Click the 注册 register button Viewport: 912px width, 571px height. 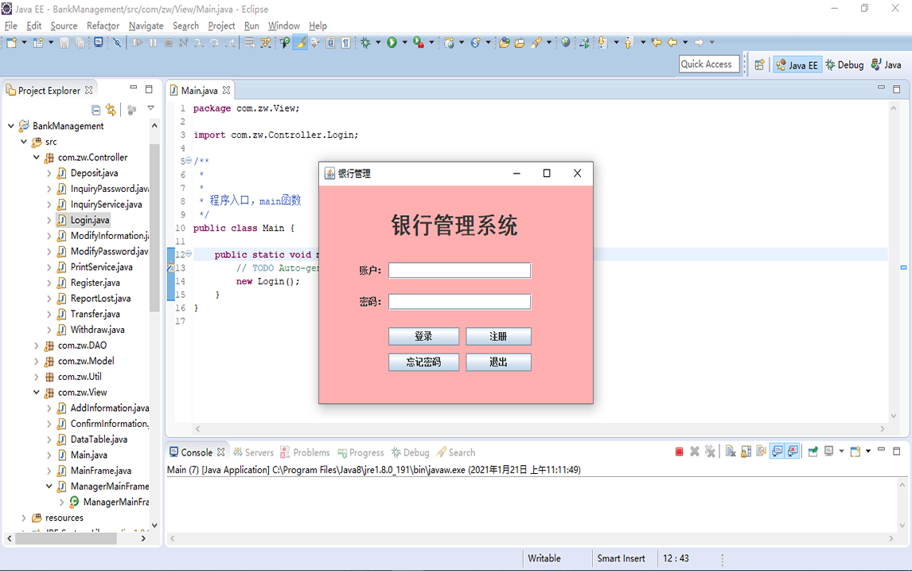(498, 336)
